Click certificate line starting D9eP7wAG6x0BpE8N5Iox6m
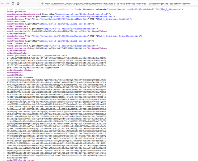198x161 pixels. click(x=56, y=146)
